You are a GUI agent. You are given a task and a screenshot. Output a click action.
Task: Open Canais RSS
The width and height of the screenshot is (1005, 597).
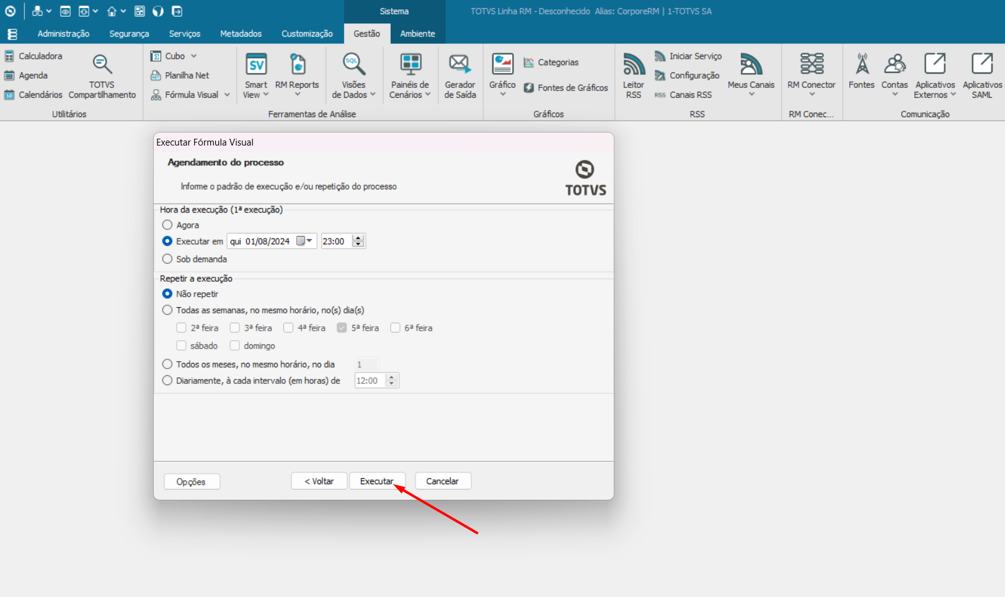point(683,95)
